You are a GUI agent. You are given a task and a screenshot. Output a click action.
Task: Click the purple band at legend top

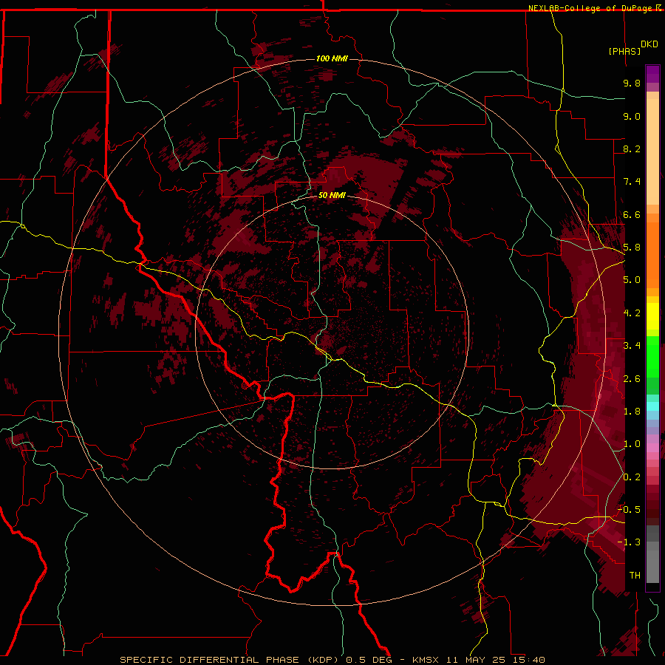click(x=652, y=74)
